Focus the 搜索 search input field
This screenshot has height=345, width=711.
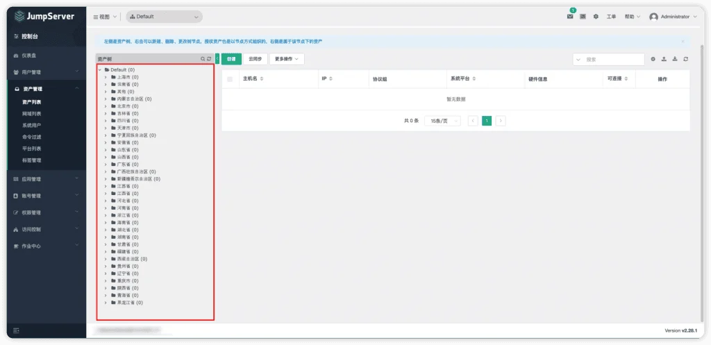point(608,60)
